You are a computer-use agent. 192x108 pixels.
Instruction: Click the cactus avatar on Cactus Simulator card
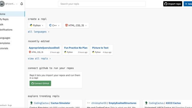coord(31,103)
